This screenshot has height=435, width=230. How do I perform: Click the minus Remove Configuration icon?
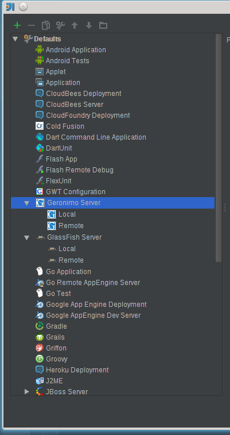click(32, 25)
